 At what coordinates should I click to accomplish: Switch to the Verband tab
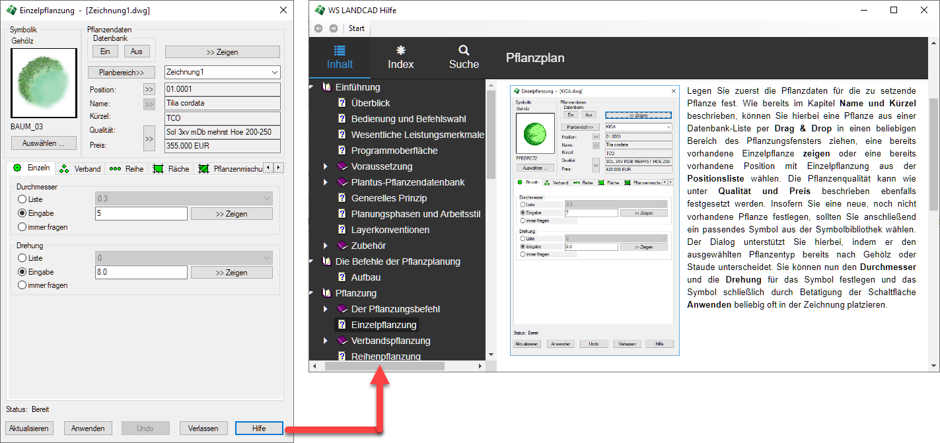pyautogui.click(x=81, y=169)
